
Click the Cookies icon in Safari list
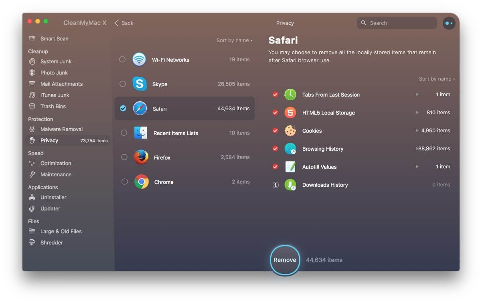290,131
